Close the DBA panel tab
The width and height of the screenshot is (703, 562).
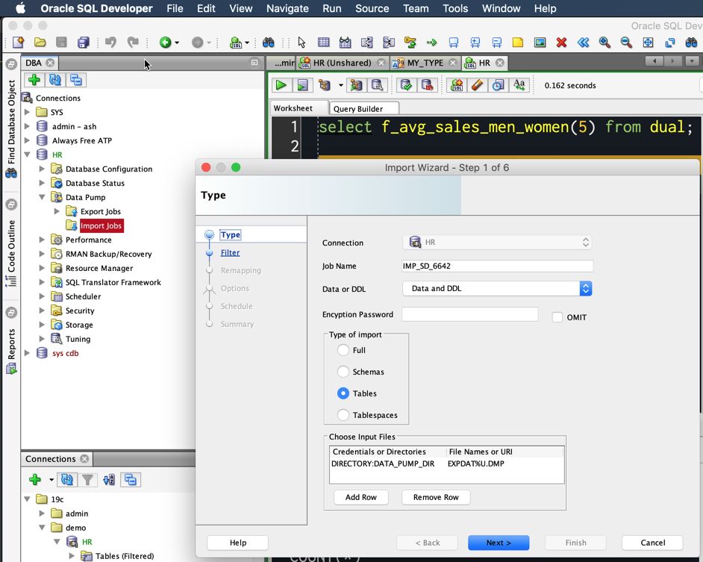(x=50, y=63)
